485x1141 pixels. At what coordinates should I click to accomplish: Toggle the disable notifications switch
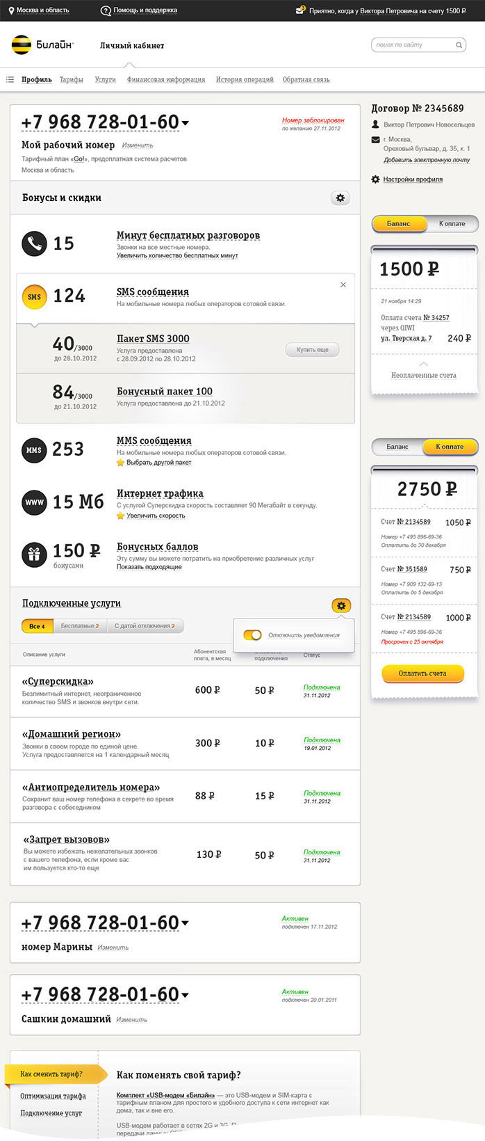pyautogui.click(x=252, y=635)
